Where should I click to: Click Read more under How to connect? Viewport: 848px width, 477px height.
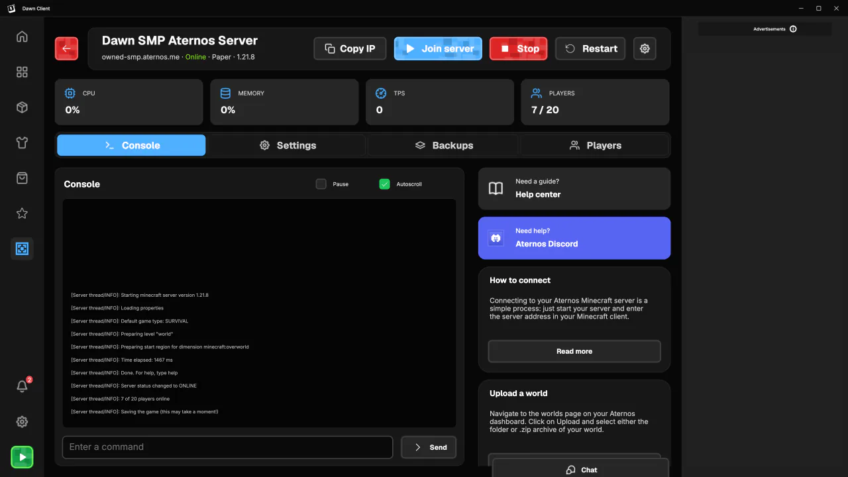574,351
